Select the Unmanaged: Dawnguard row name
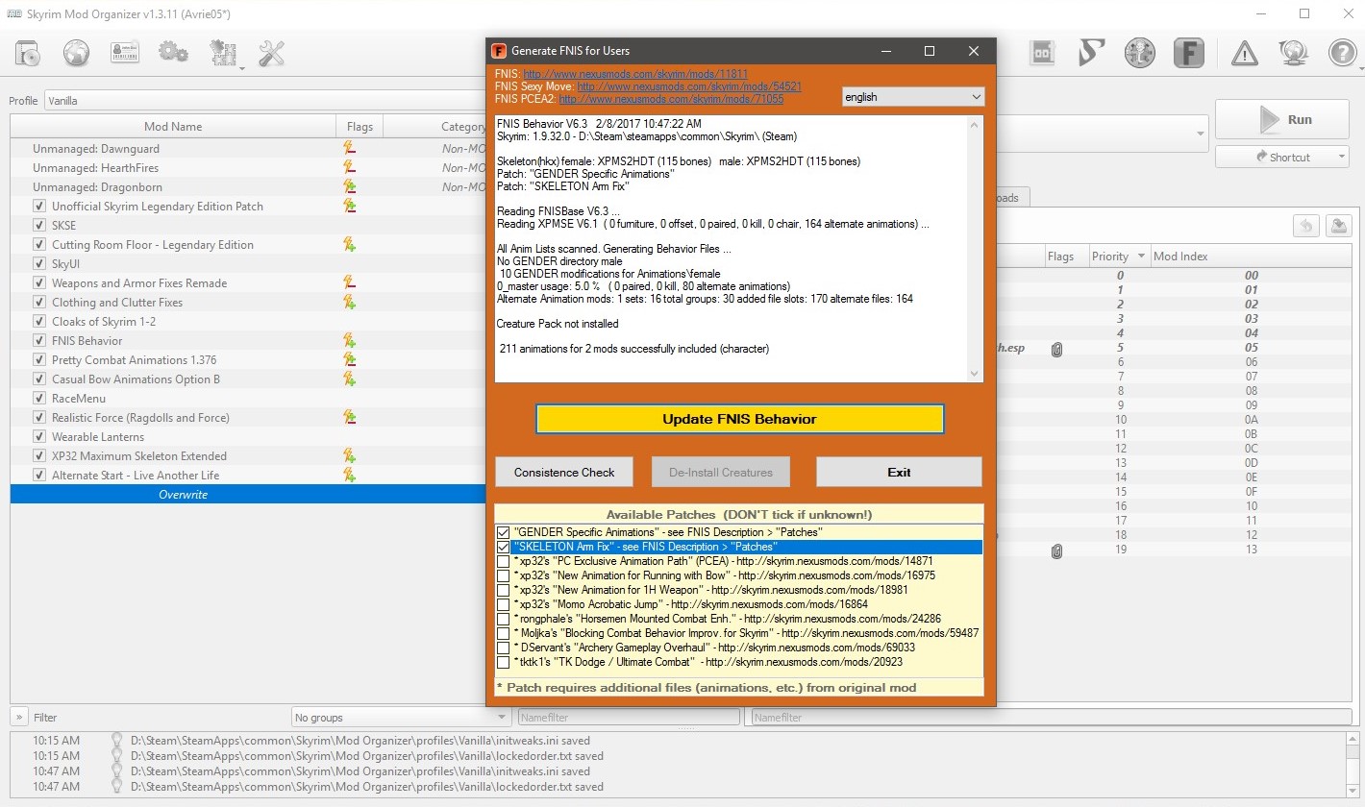The height and width of the screenshot is (807, 1365). 96,149
